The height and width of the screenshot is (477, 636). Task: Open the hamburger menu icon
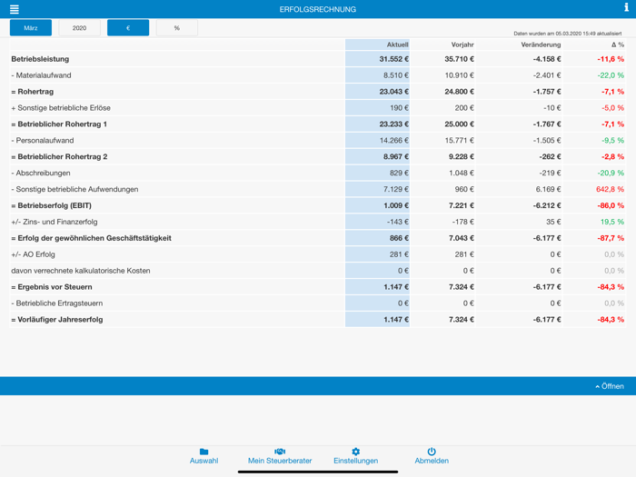(x=14, y=9)
